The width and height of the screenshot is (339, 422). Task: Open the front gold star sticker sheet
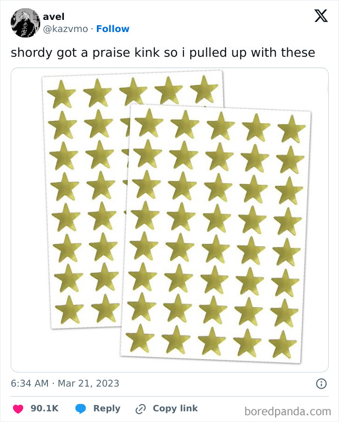(x=216, y=233)
